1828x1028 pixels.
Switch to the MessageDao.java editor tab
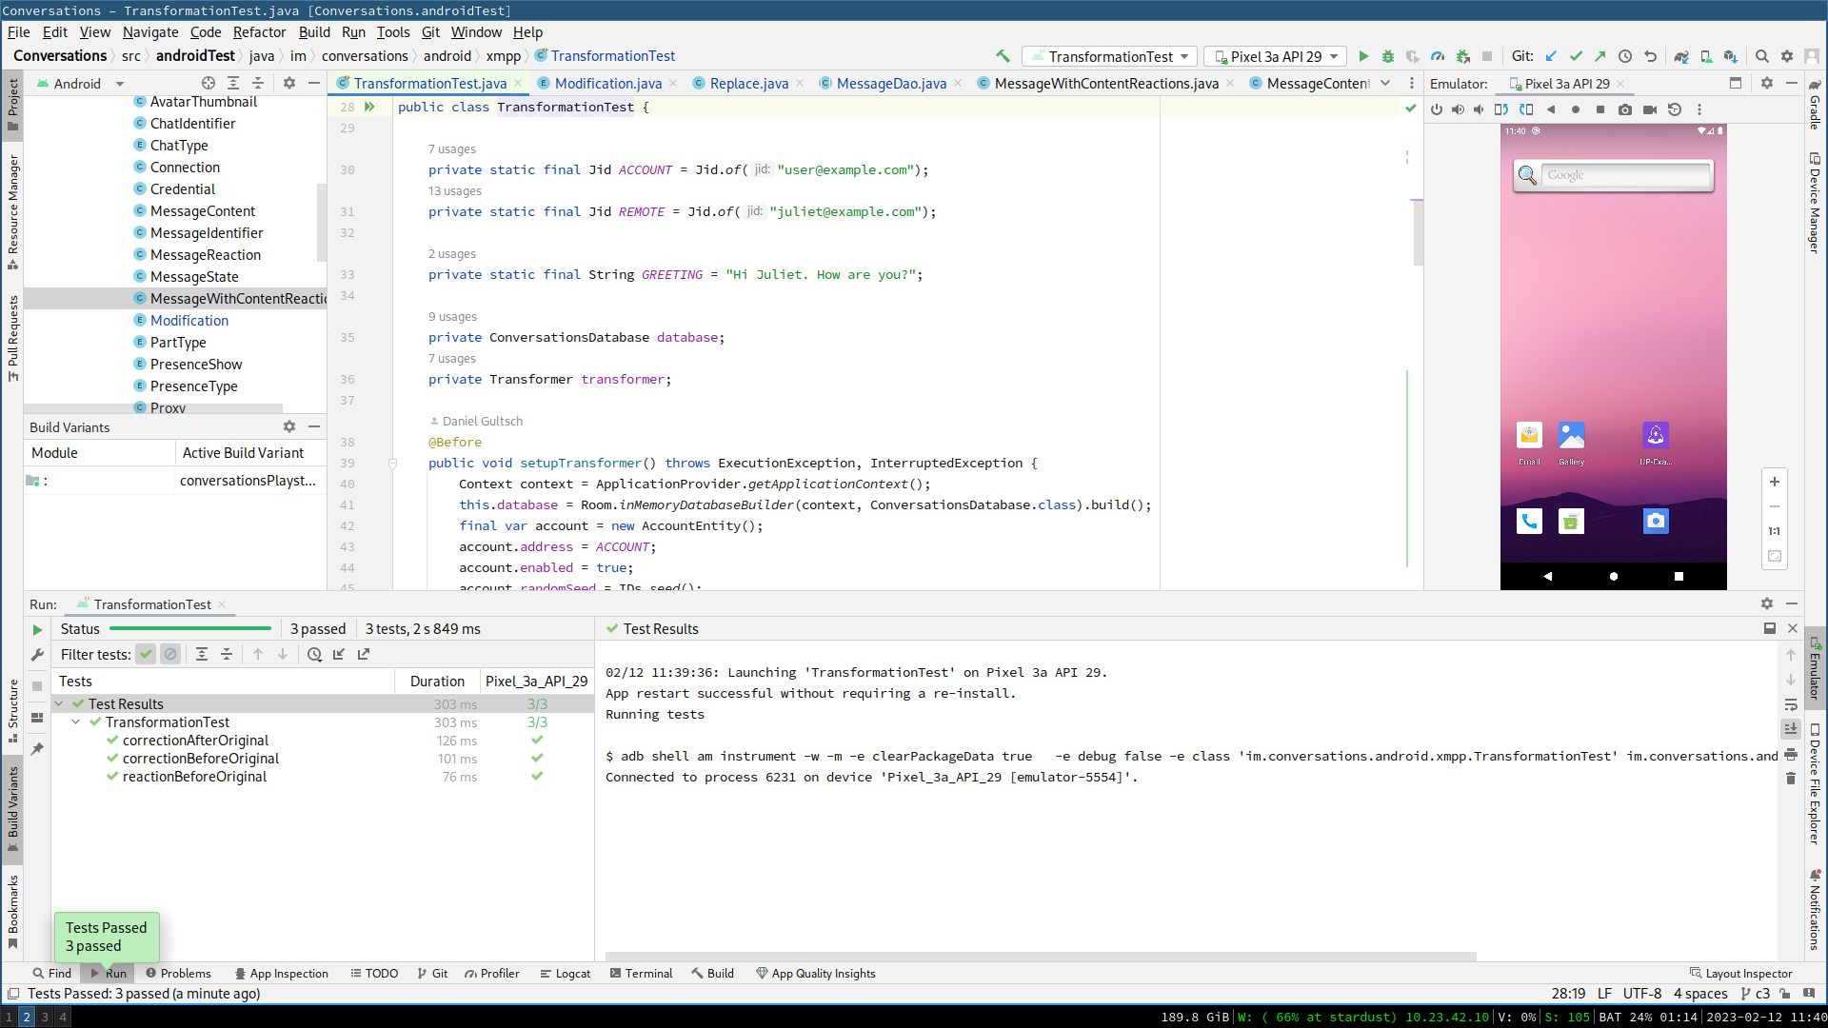pos(890,84)
